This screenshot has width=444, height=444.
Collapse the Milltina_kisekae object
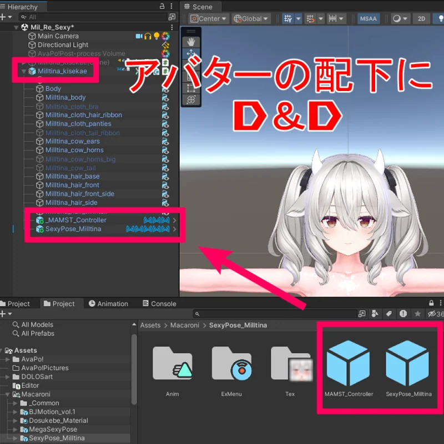[x=24, y=72]
